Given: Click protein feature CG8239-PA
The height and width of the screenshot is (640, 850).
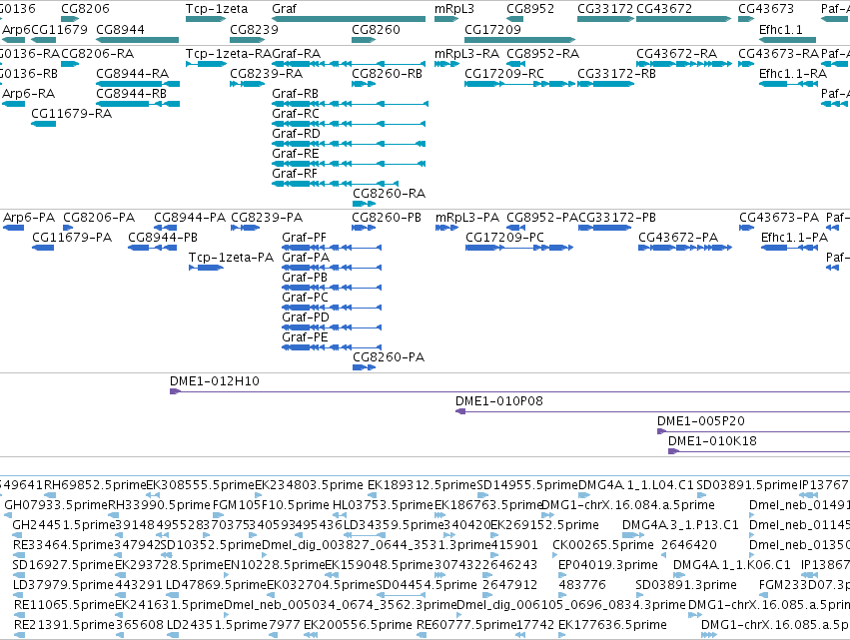Looking at the screenshot, I should [x=245, y=228].
